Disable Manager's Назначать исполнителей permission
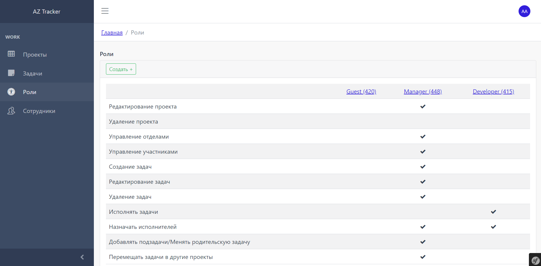 click(423, 227)
